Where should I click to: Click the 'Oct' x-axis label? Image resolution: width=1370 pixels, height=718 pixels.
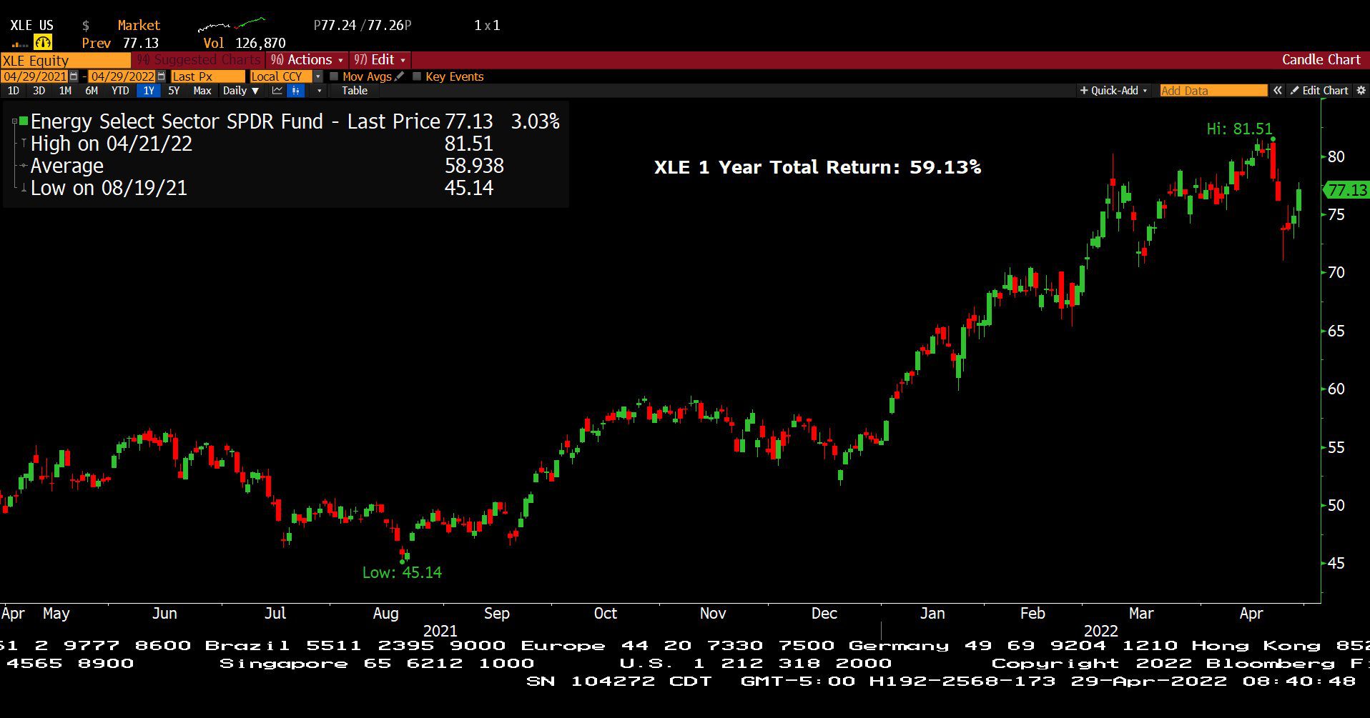605,613
